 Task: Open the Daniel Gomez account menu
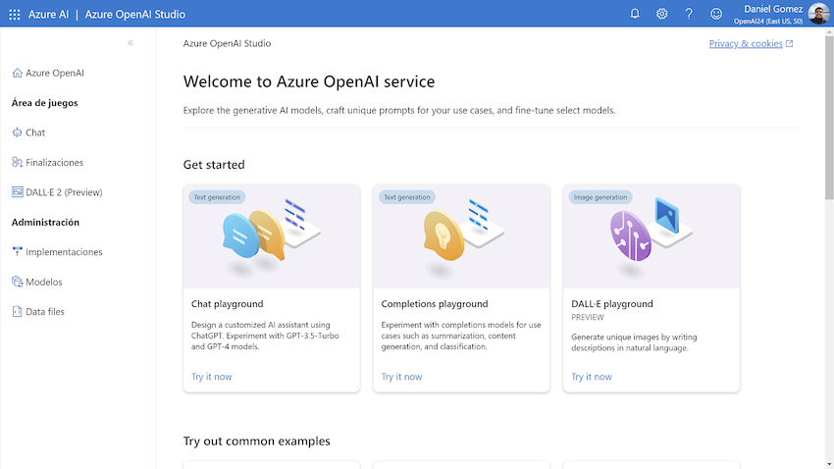(780, 14)
